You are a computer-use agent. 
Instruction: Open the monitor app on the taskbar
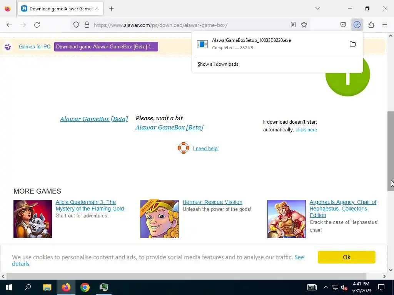coord(104,287)
